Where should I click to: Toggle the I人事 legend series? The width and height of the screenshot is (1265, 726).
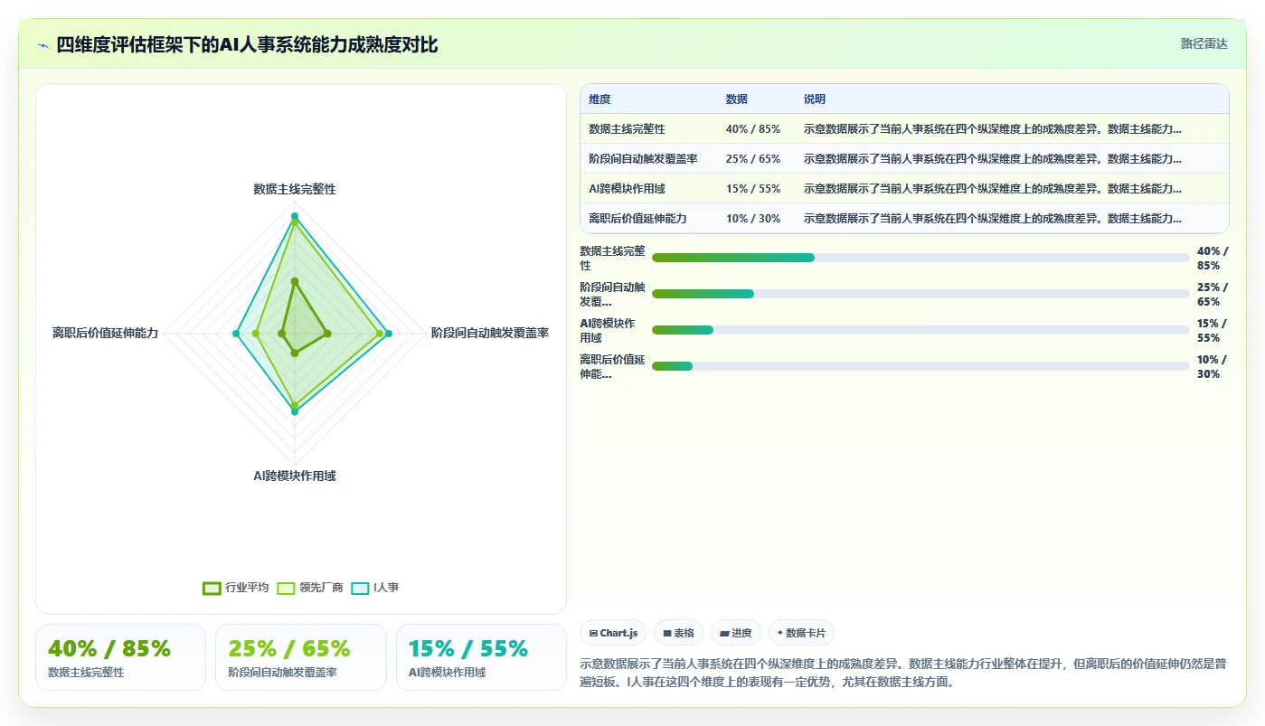coord(374,588)
